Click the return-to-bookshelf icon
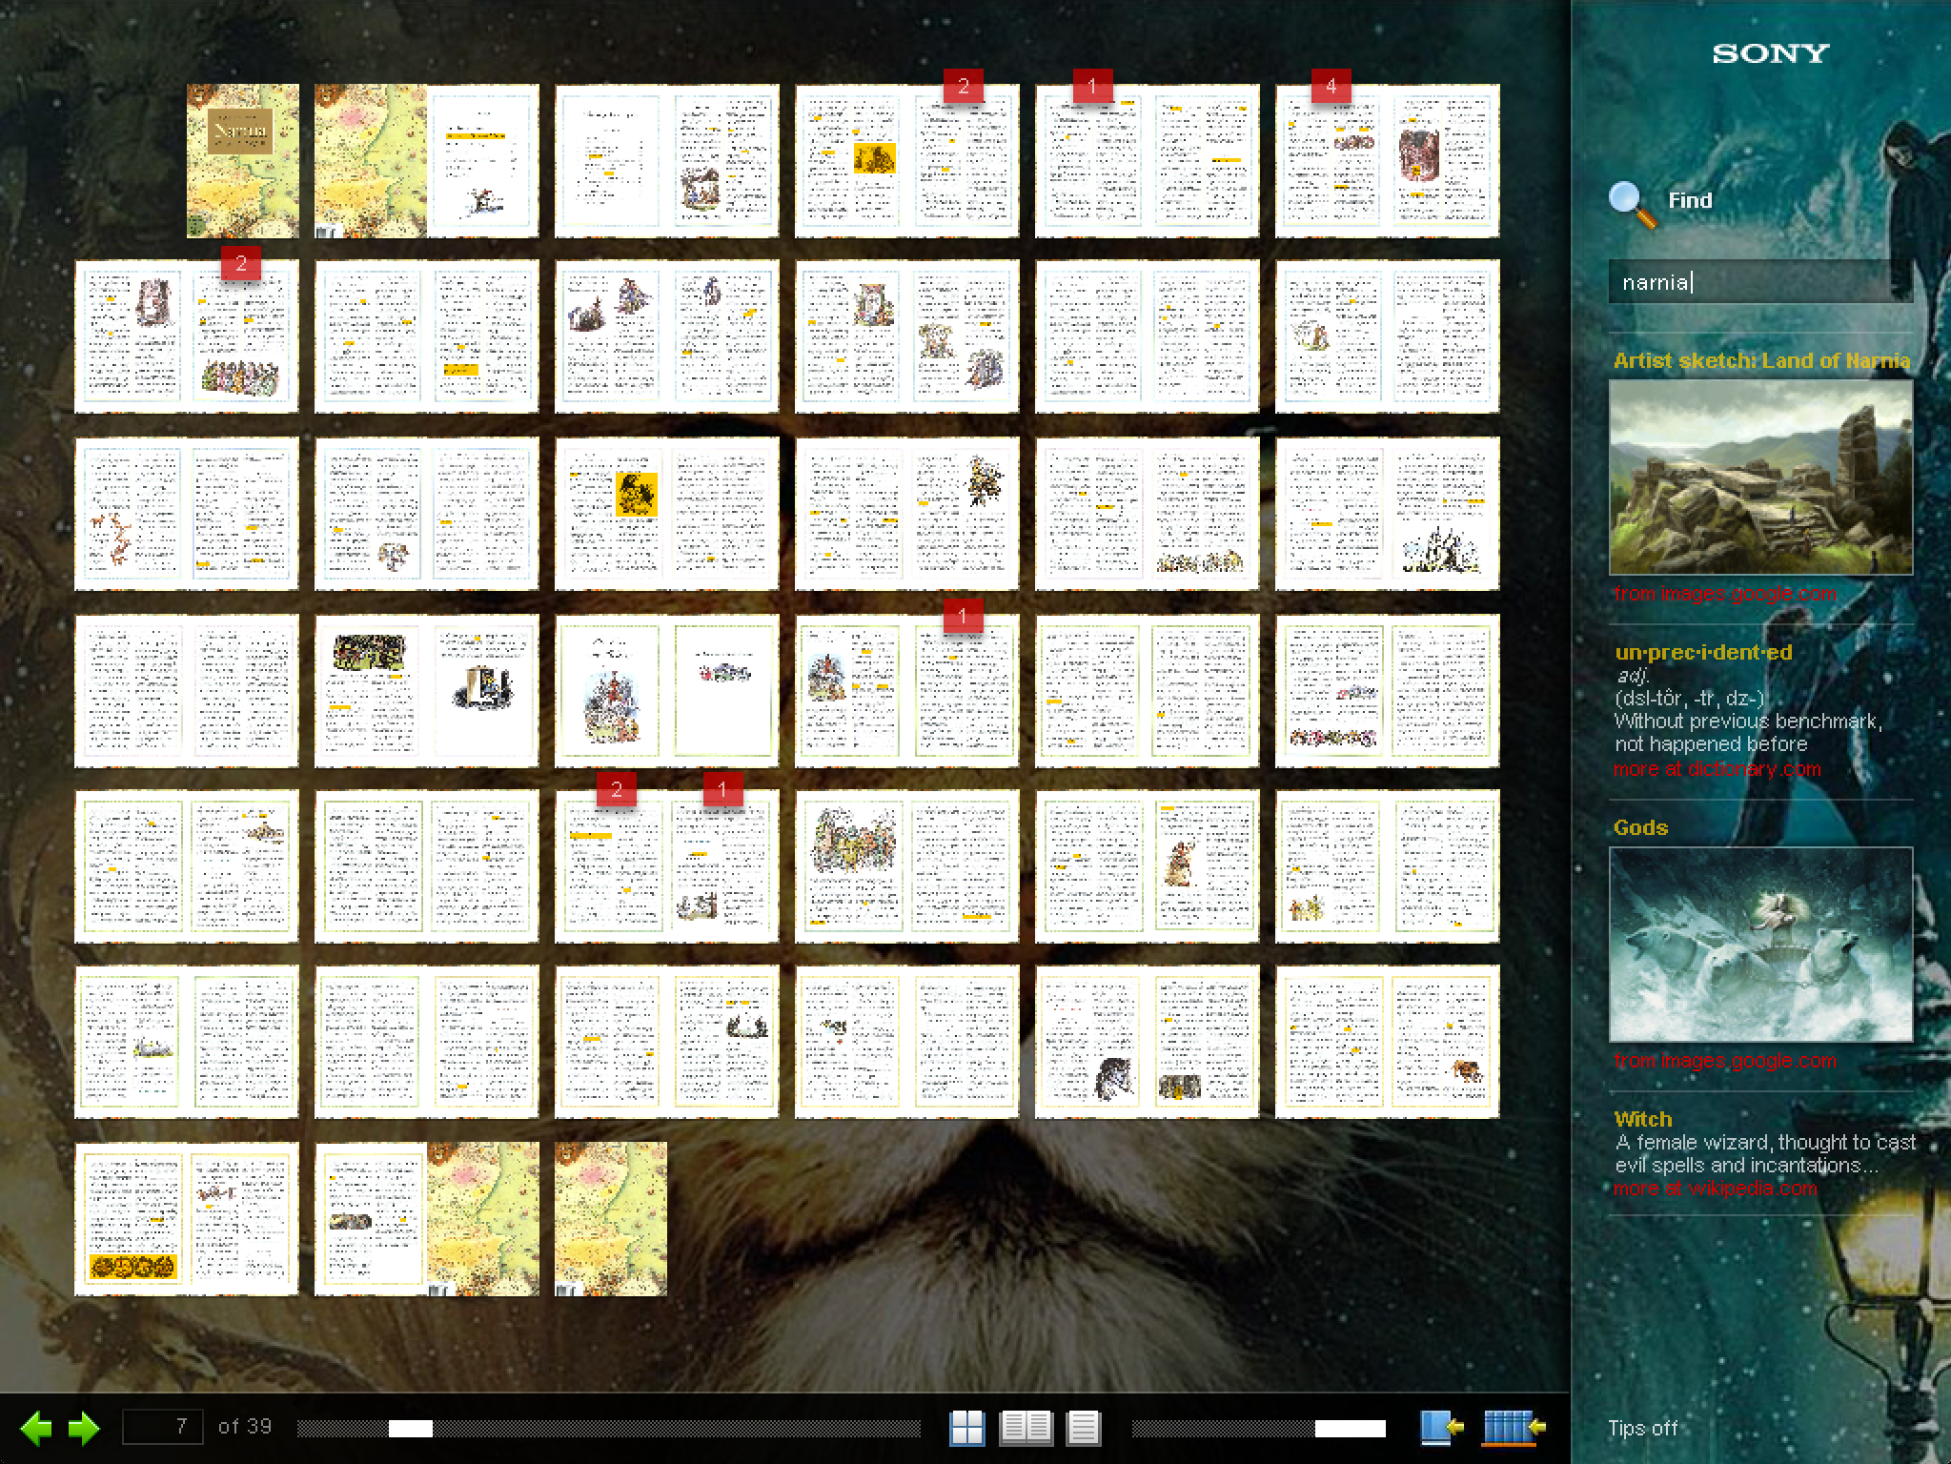Viewport: 1951px width, 1464px height. click(1514, 1428)
